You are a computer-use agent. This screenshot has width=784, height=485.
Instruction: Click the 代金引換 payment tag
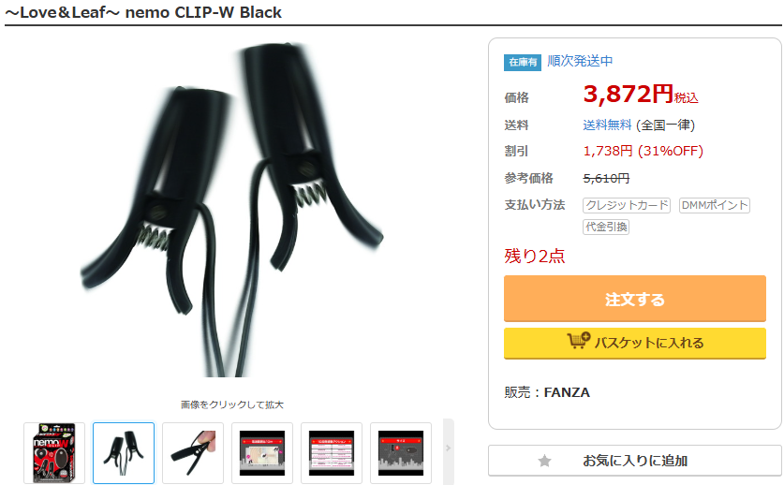[606, 227]
